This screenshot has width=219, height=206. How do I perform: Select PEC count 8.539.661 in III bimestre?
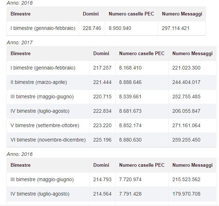[x=130, y=97]
